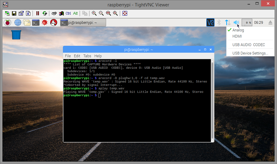This screenshot has height=164, width=277.
Task: Click the VNC Server tray icon
Action: [x=211, y=23]
